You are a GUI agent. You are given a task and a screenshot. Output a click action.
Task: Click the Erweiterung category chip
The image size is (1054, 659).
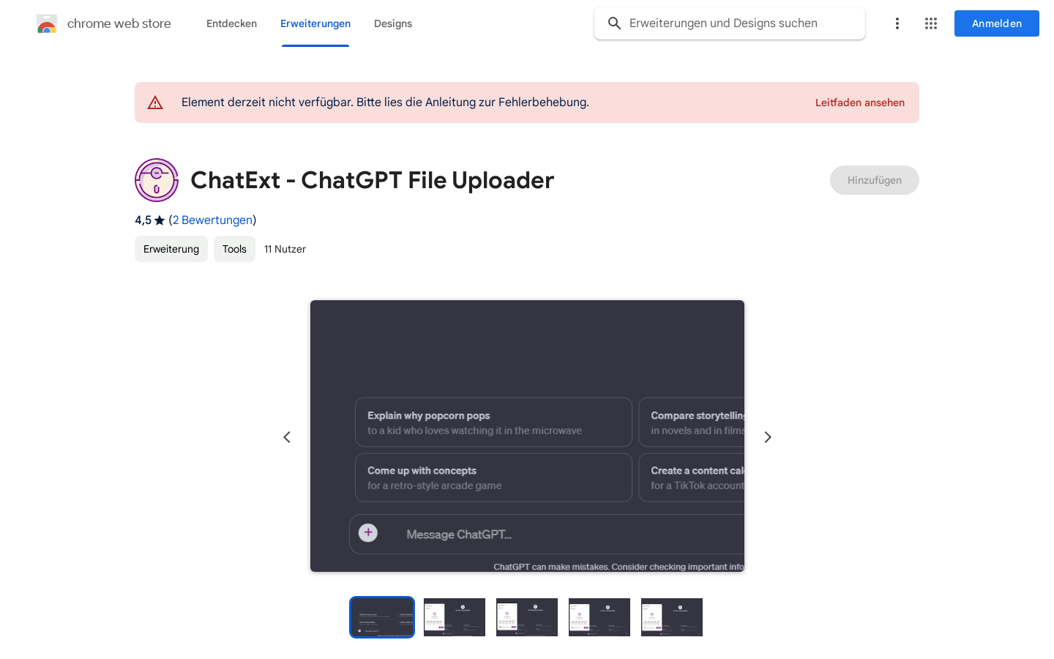point(171,249)
